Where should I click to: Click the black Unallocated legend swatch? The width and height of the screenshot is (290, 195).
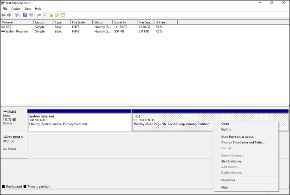3,186
